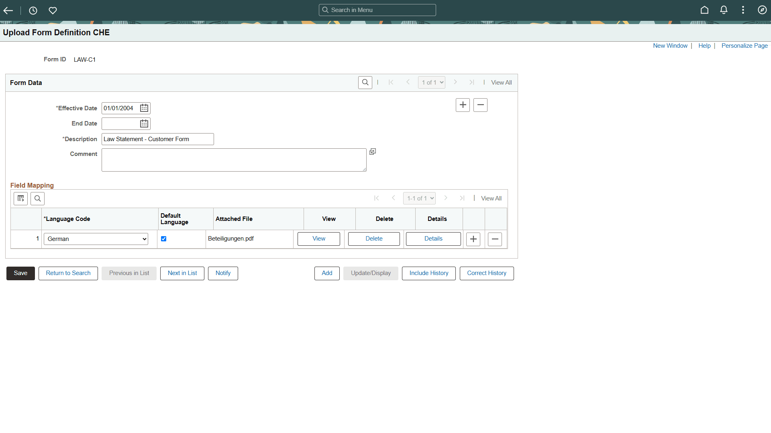
Task: Click the Back arrow icon
Action: [x=8, y=10]
